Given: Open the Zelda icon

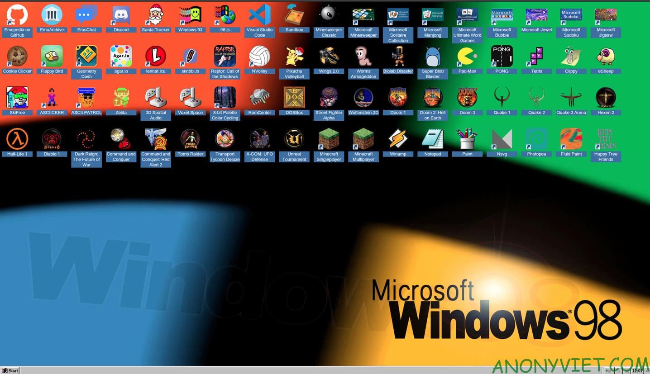Looking at the screenshot, I should pos(121,98).
